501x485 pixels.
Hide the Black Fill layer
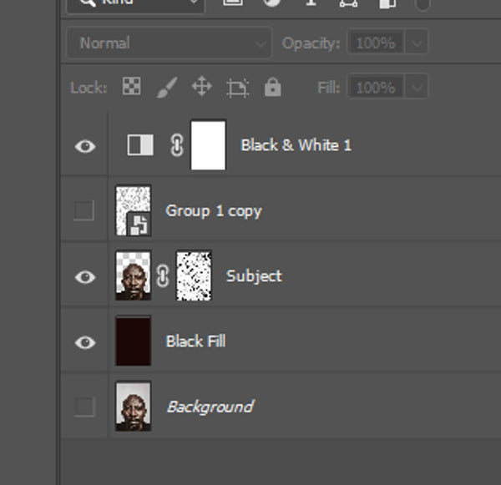85,342
